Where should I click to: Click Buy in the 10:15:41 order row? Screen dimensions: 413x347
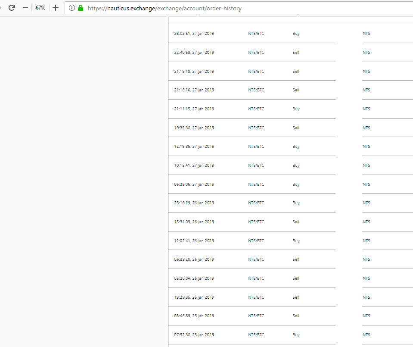296,166
